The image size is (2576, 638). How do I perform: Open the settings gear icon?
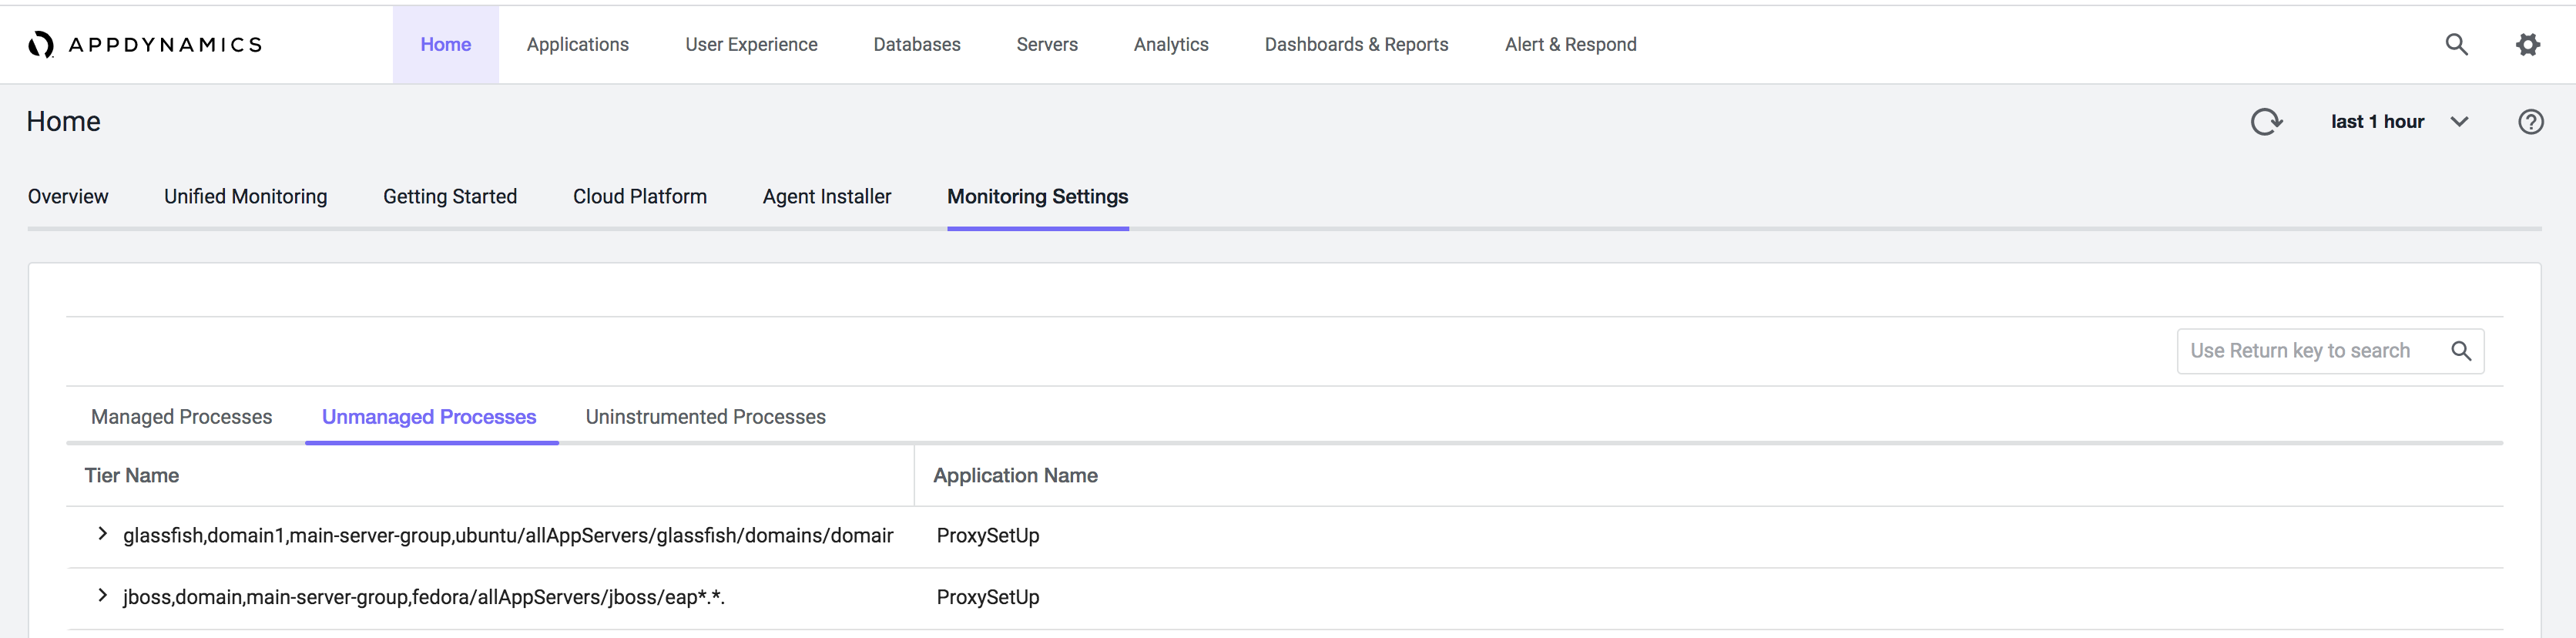pos(2528,44)
